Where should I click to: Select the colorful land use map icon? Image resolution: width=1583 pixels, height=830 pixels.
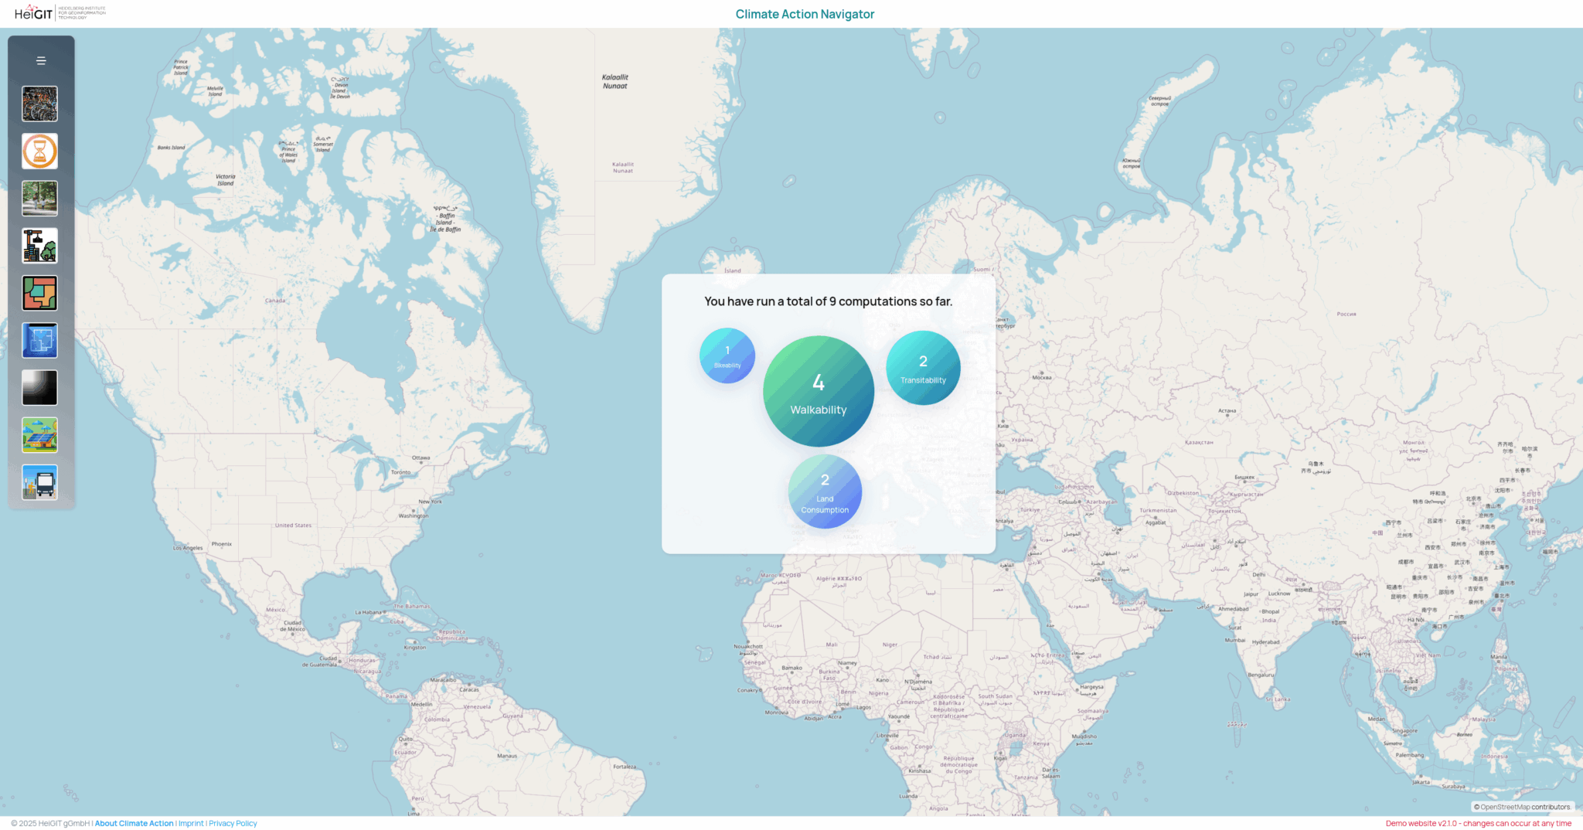click(39, 293)
